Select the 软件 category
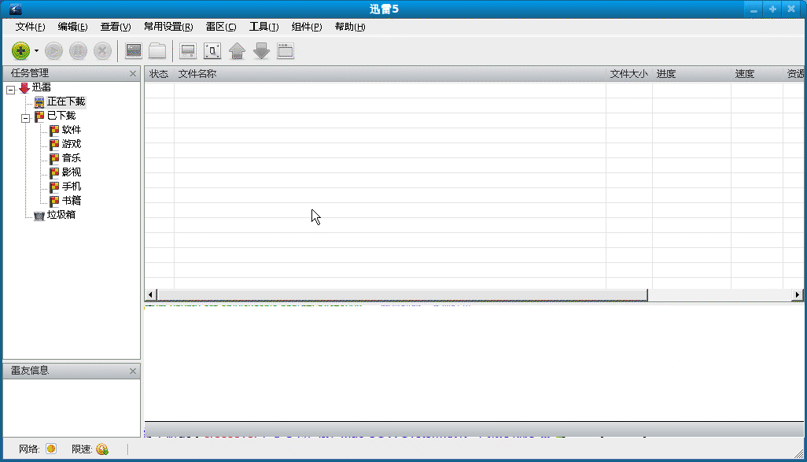The image size is (807, 462). [72, 130]
